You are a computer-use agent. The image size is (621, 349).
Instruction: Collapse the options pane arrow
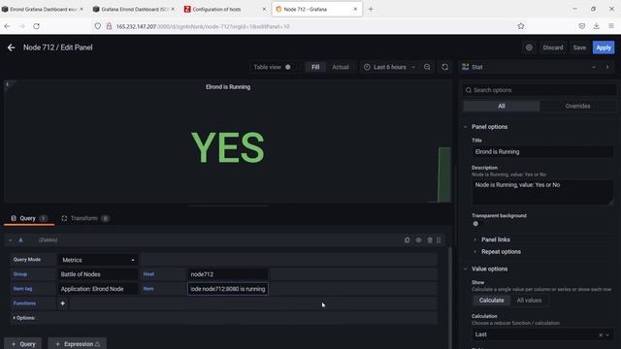coord(607,67)
